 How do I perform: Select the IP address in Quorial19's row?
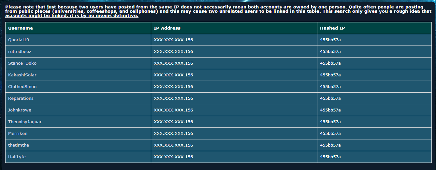[173, 40]
